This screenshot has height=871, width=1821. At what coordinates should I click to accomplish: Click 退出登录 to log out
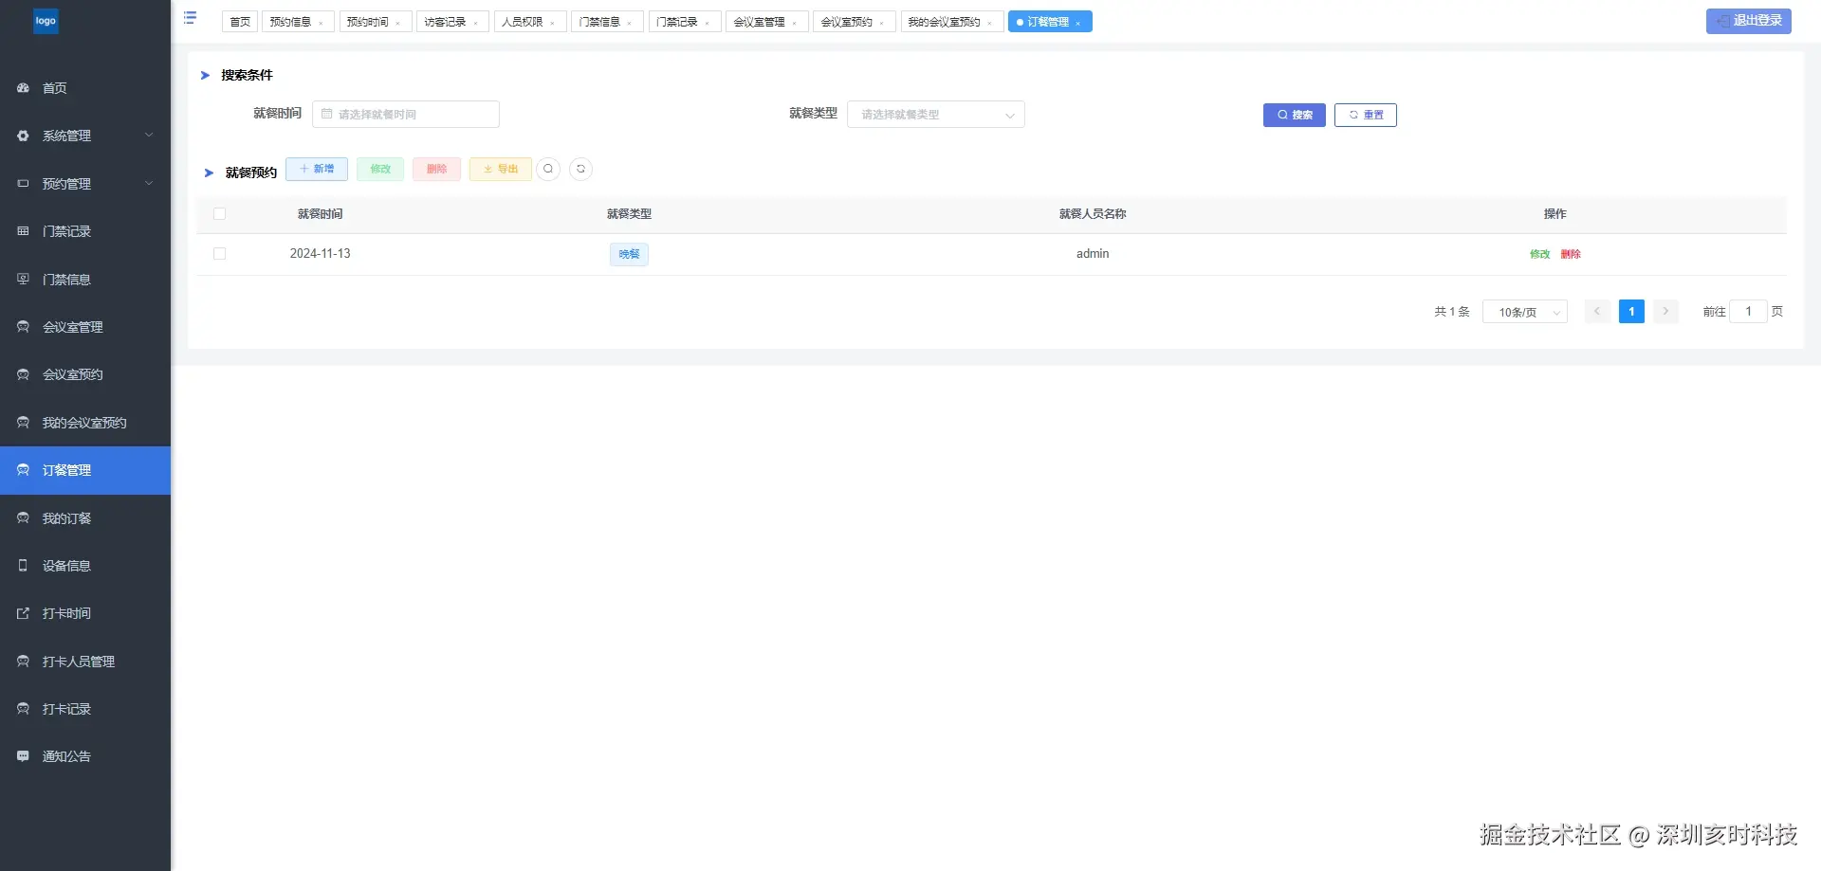pos(1748,21)
